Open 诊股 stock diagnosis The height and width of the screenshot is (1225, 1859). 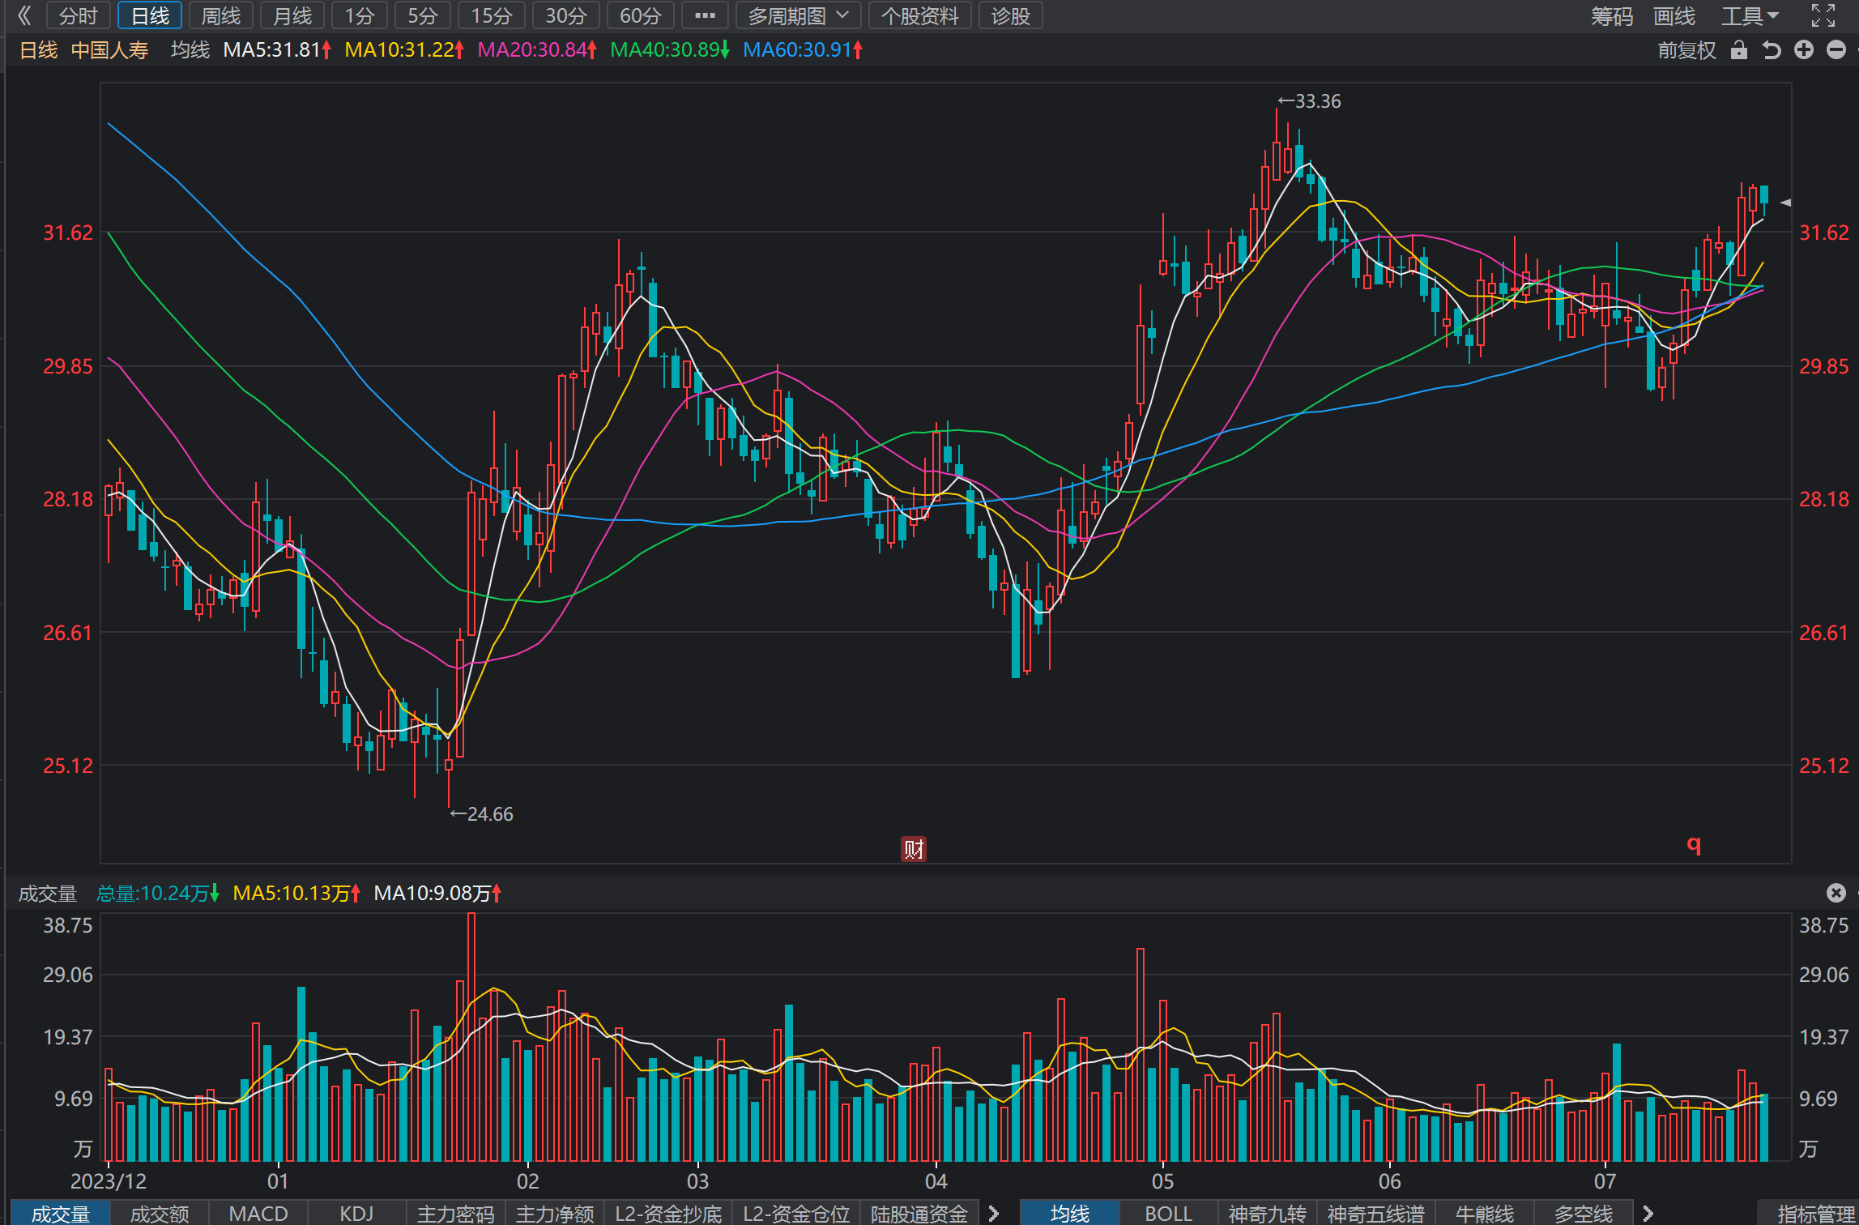(x=1010, y=15)
